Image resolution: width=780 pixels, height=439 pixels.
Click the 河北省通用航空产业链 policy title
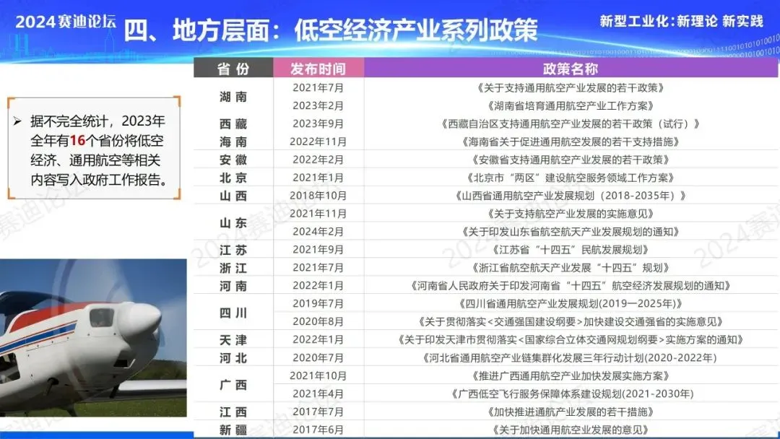coord(571,357)
